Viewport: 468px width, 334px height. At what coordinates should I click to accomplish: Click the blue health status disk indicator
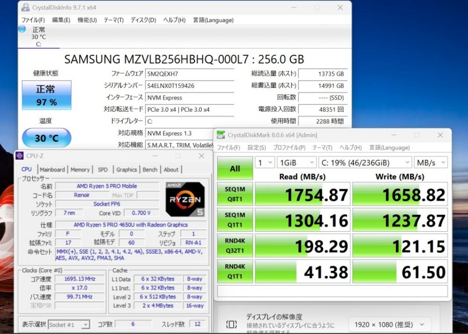pyautogui.click(x=22, y=29)
